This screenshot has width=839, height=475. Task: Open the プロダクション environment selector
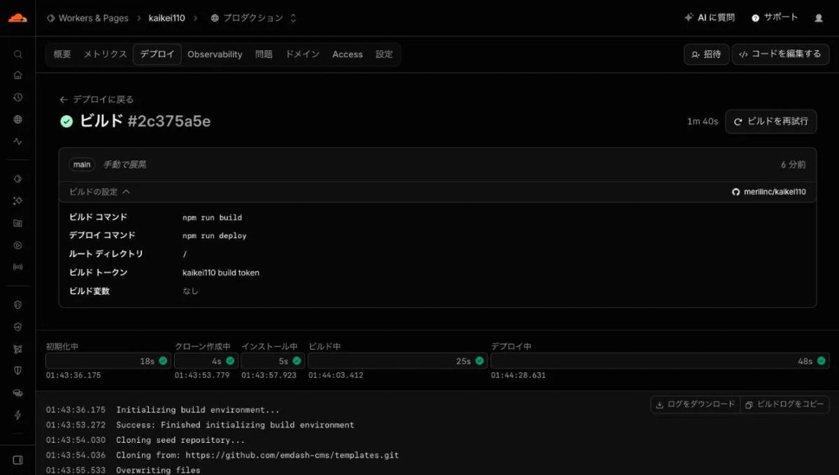click(x=253, y=18)
